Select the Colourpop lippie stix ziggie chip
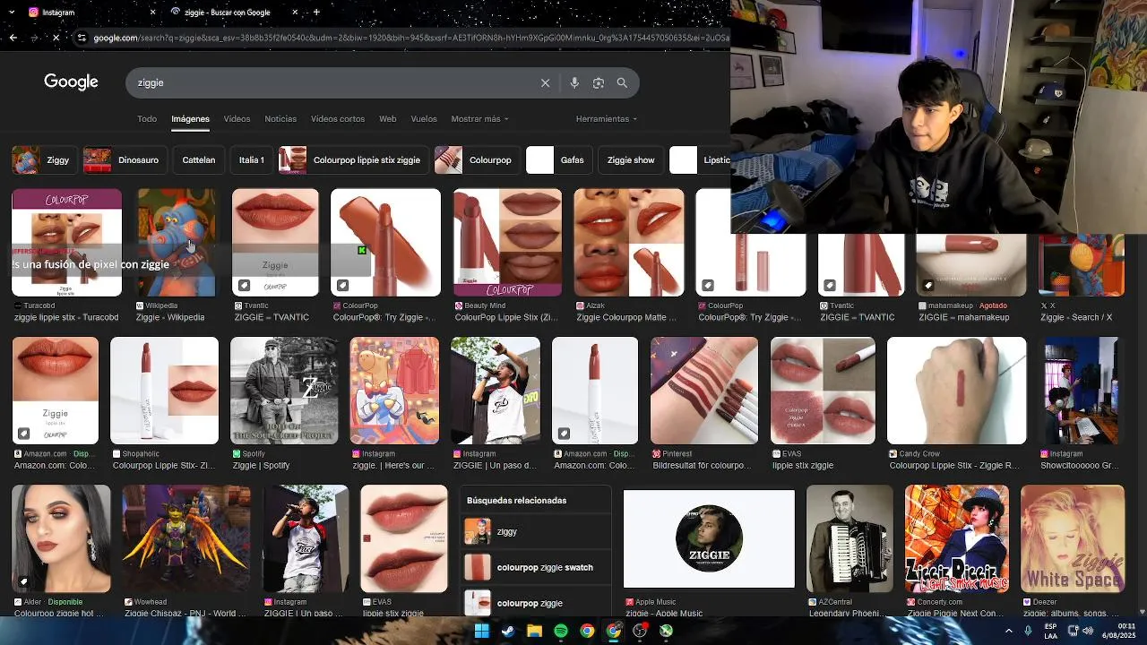 tap(353, 160)
